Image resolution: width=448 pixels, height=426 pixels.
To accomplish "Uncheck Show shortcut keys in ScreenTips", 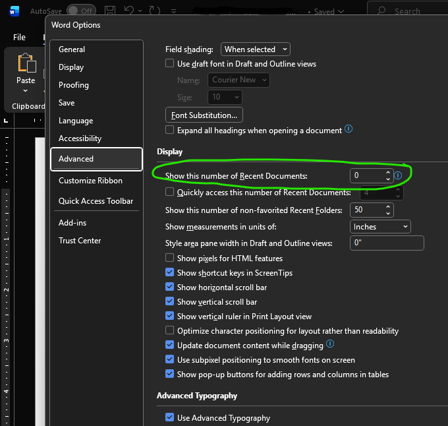I will tap(169, 272).
